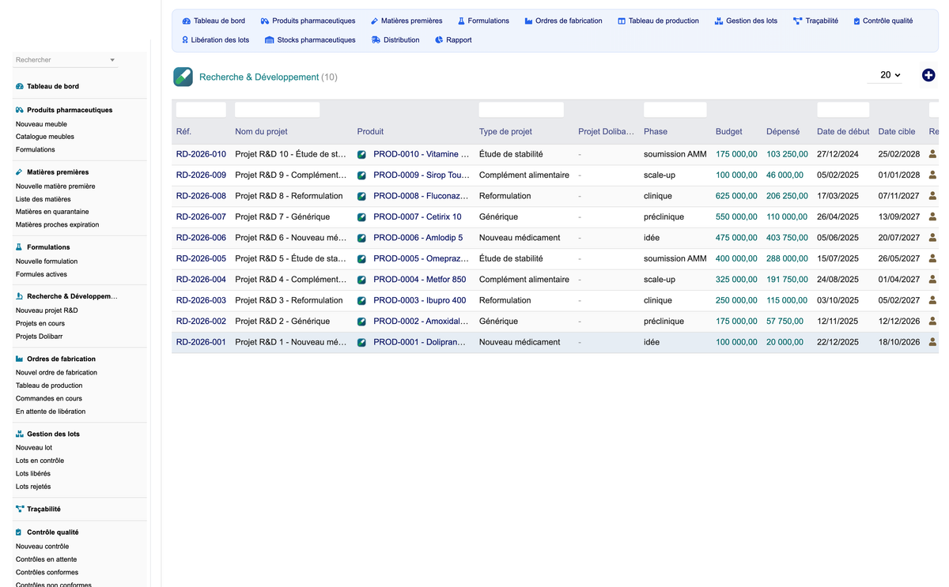Open project link RD-2026-010
949x587 pixels.
coord(201,154)
